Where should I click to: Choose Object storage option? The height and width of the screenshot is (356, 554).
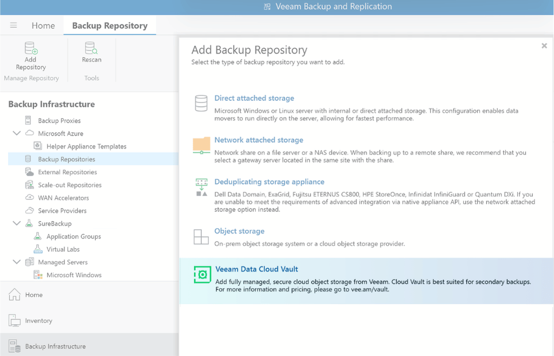(239, 231)
